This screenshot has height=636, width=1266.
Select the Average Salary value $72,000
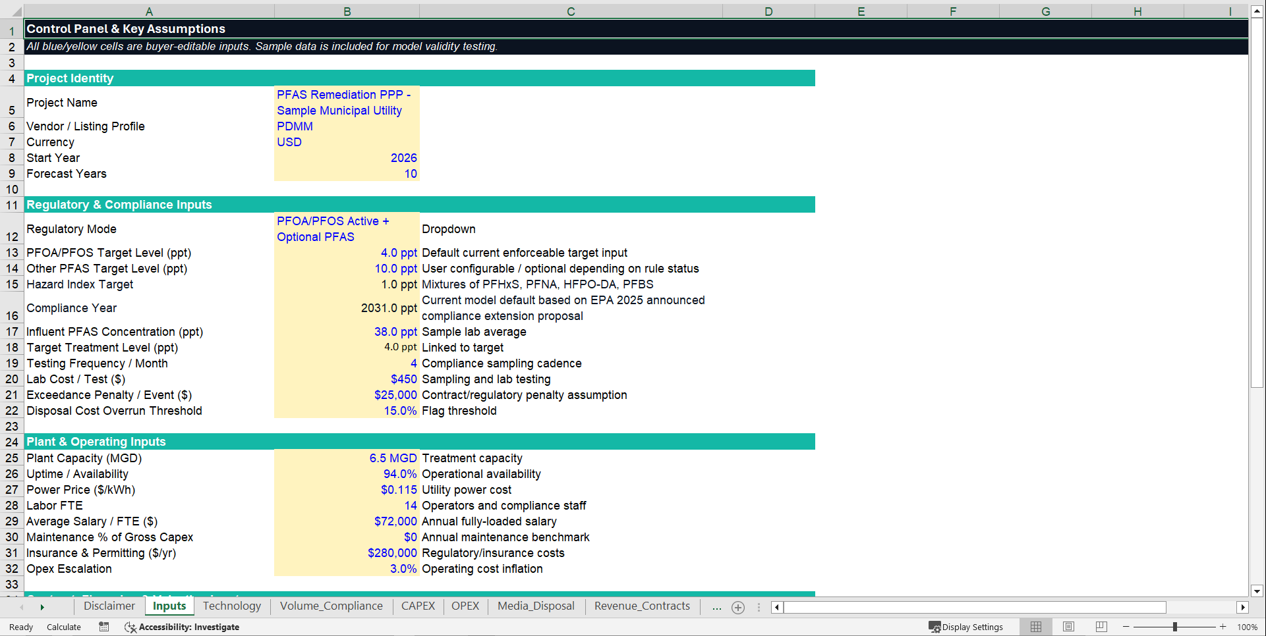pos(347,521)
